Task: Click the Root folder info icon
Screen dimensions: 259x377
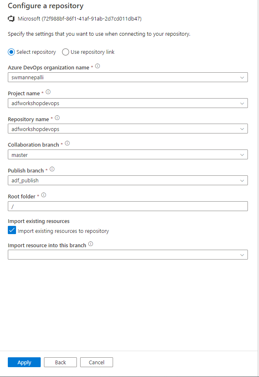Action: tap(44, 195)
